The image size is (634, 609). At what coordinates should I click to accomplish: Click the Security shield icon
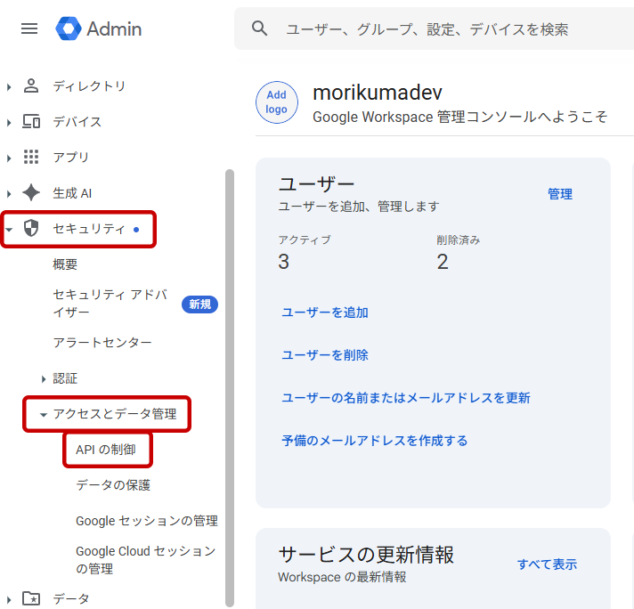point(31,229)
